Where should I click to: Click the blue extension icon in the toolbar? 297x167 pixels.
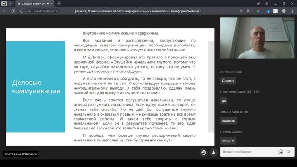coord(268,11)
